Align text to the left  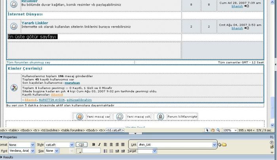pyautogui.click(x=106, y=145)
